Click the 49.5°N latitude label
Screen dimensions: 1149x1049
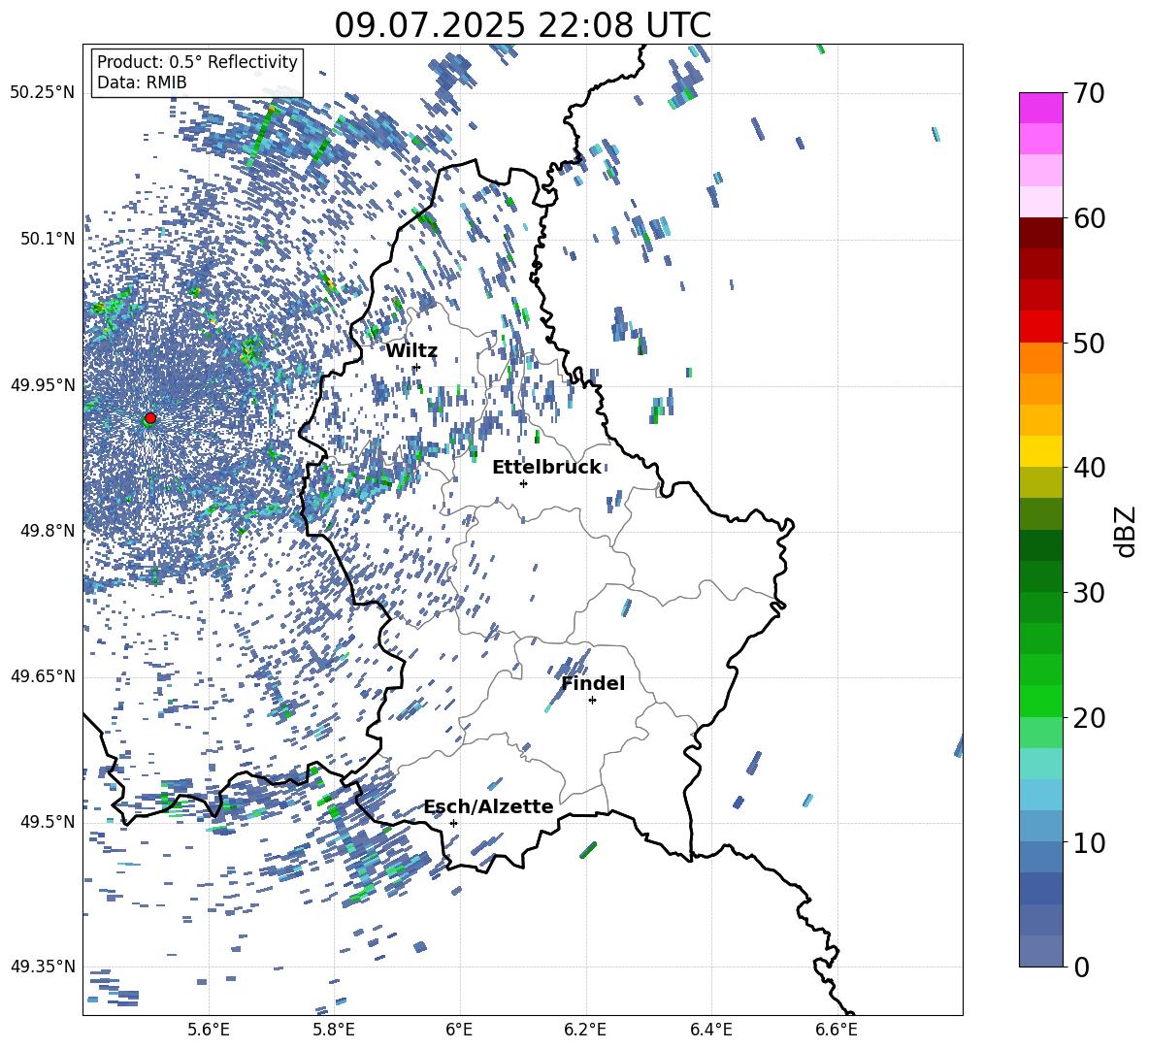point(48,822)
